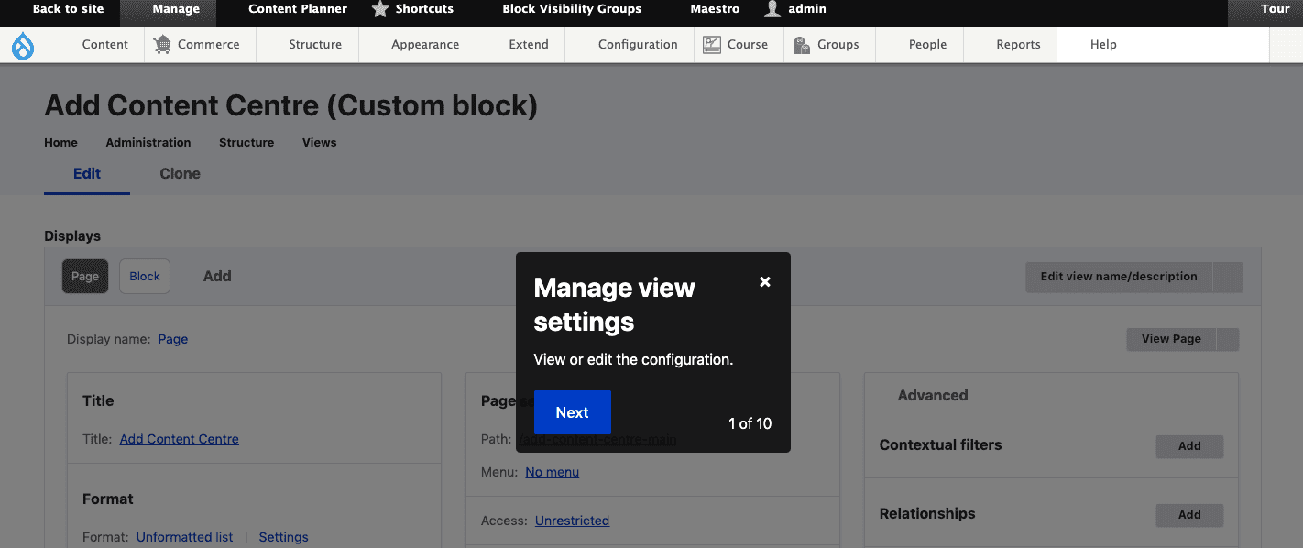Expand the Advanced section
Viewport: 1303px width, 548px height.
pos(932,396)
